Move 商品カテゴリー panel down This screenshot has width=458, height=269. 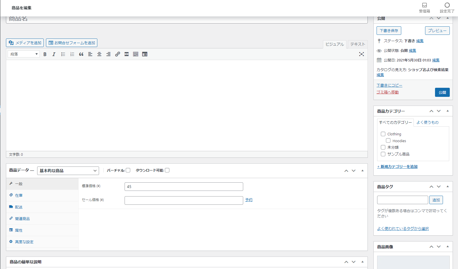click(439, 111)
